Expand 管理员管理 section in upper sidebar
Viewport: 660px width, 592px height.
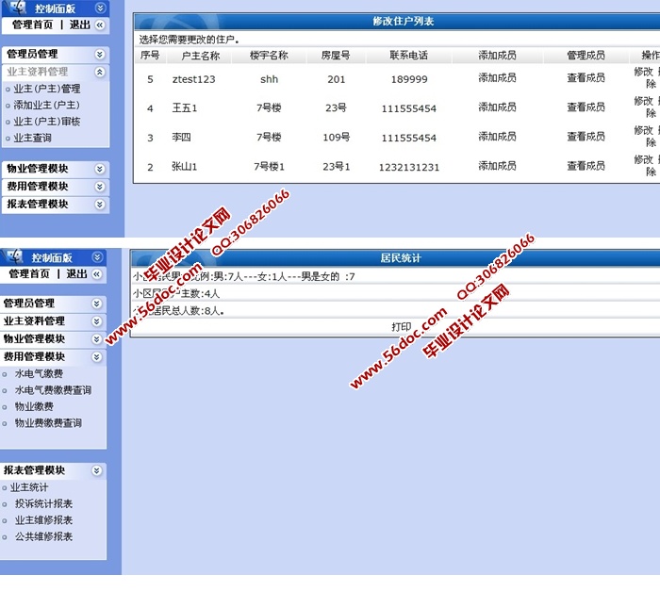pos(100,55)
